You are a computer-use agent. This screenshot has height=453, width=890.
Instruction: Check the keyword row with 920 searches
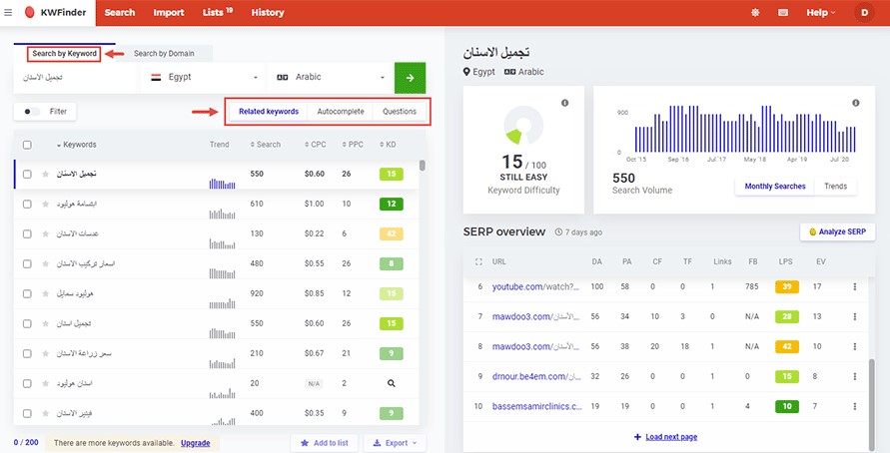[27, 293]
